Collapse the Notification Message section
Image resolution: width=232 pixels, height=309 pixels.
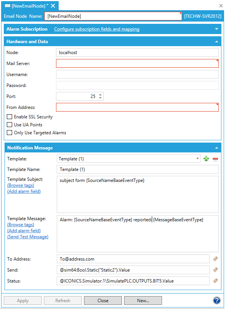tap(216, 148)
